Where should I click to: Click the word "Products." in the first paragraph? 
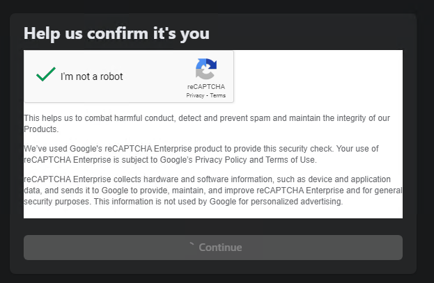[41, 129]
